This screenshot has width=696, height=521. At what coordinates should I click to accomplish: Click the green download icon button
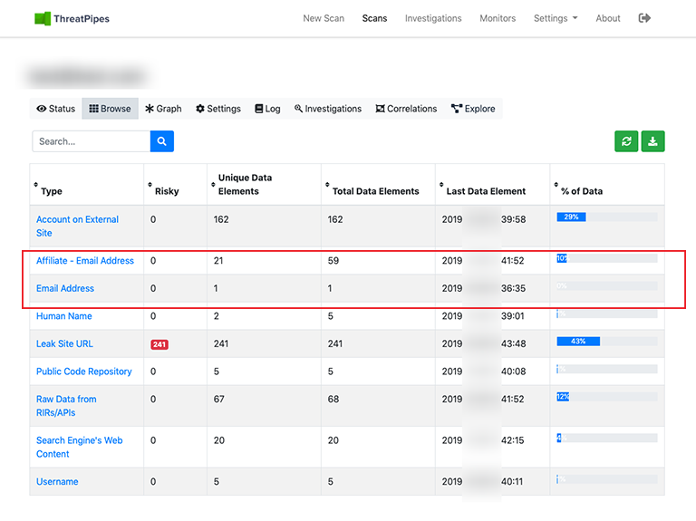652,141
